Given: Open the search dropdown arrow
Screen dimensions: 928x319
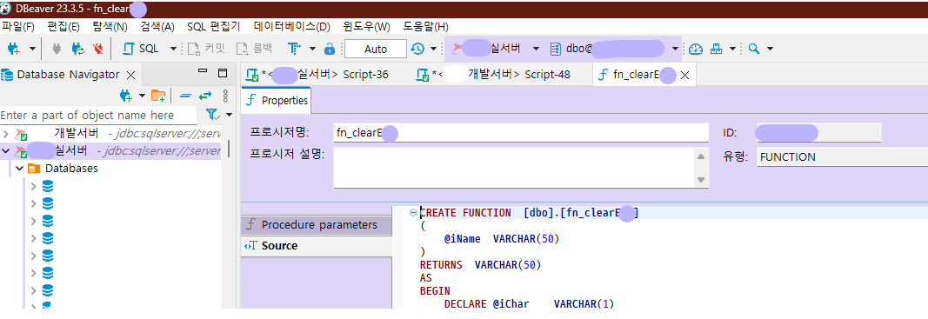Looking at the screenshot, I should click(770, 50).
